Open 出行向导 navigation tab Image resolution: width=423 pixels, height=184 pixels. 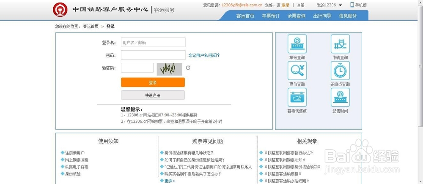pyautogui.click(x=322, y=16)
